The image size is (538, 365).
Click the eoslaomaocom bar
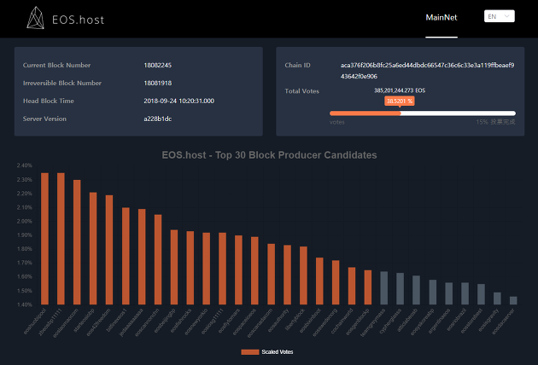[x=77, y=242]
